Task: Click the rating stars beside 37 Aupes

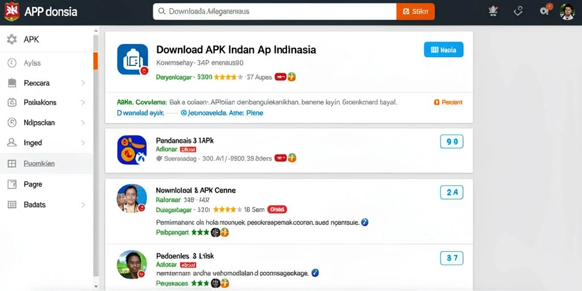Action: [x=228, y=77]
